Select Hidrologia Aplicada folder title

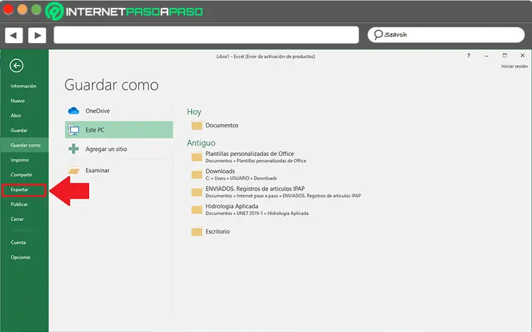[x=231, y=207]
